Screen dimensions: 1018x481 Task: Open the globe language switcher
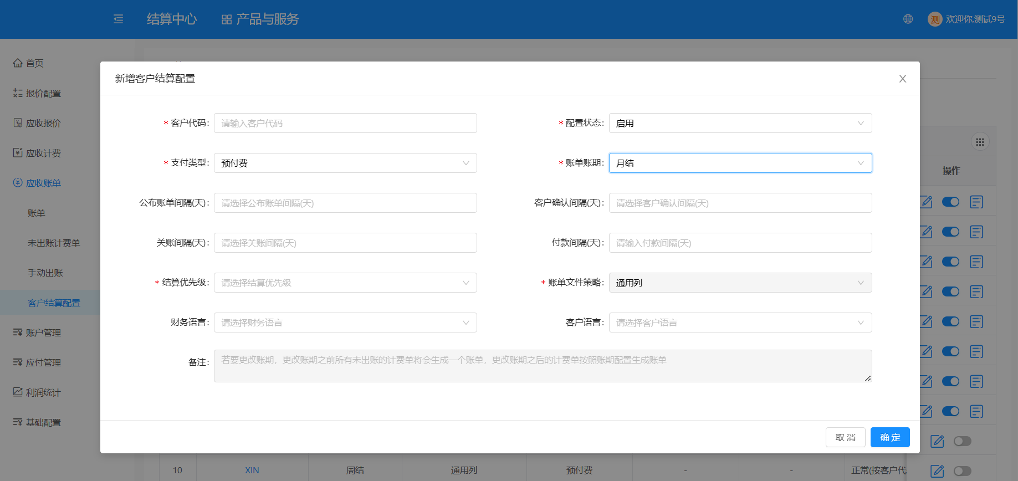click(x=908, y=19)
